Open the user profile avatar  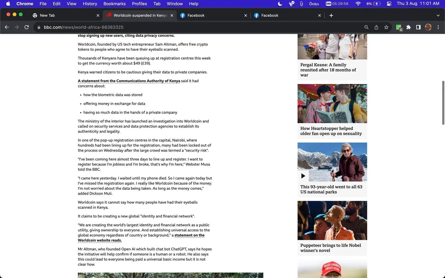pyautogui.click(x=428, y=27)
